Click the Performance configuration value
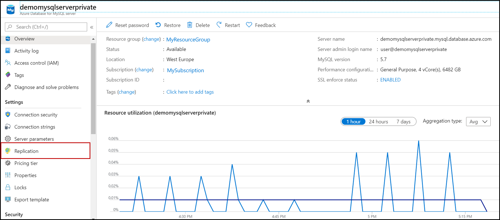This screenshot has height=220, width=500. 420,70
